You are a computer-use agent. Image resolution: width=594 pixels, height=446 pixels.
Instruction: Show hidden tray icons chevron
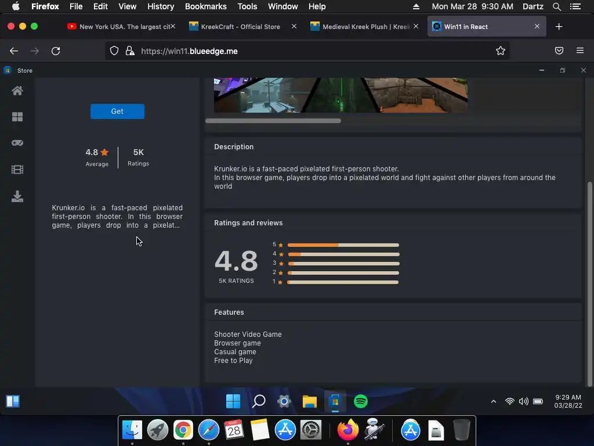coord(493,401)
